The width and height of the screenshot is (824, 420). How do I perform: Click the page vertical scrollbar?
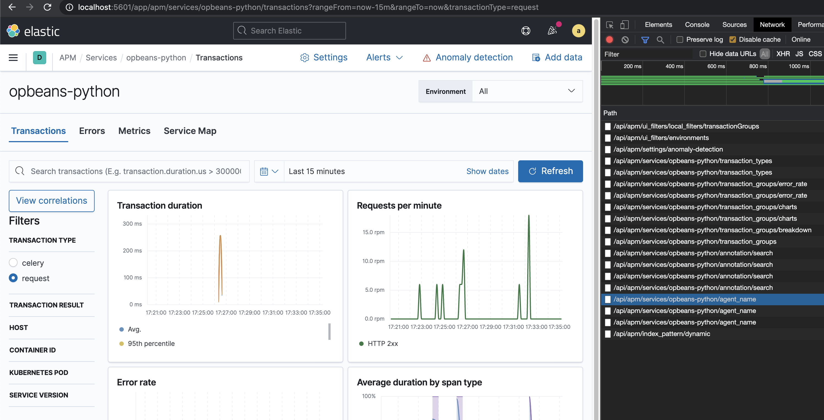(x=596, y=219)
